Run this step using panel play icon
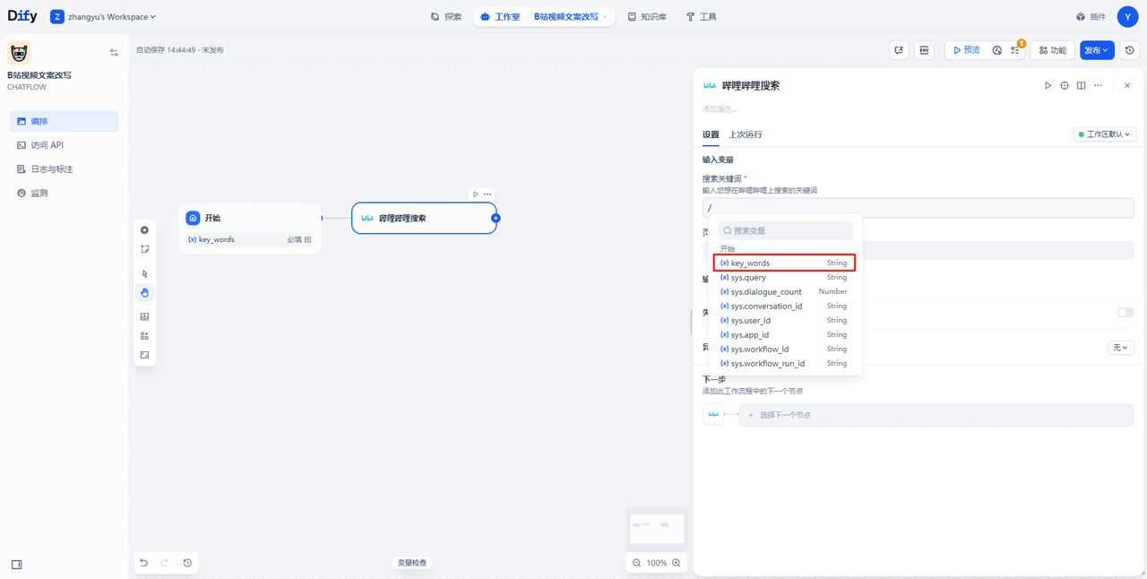 [x=1048, y=86]
